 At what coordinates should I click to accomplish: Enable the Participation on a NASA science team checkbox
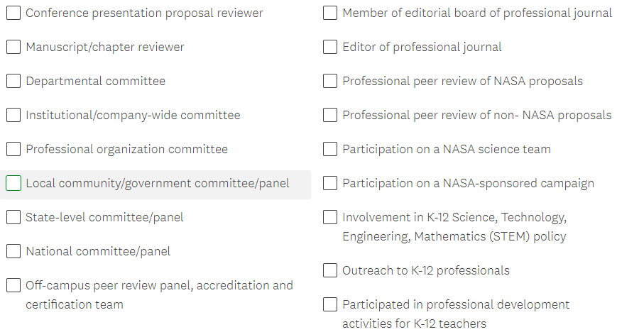pos(330,149)
